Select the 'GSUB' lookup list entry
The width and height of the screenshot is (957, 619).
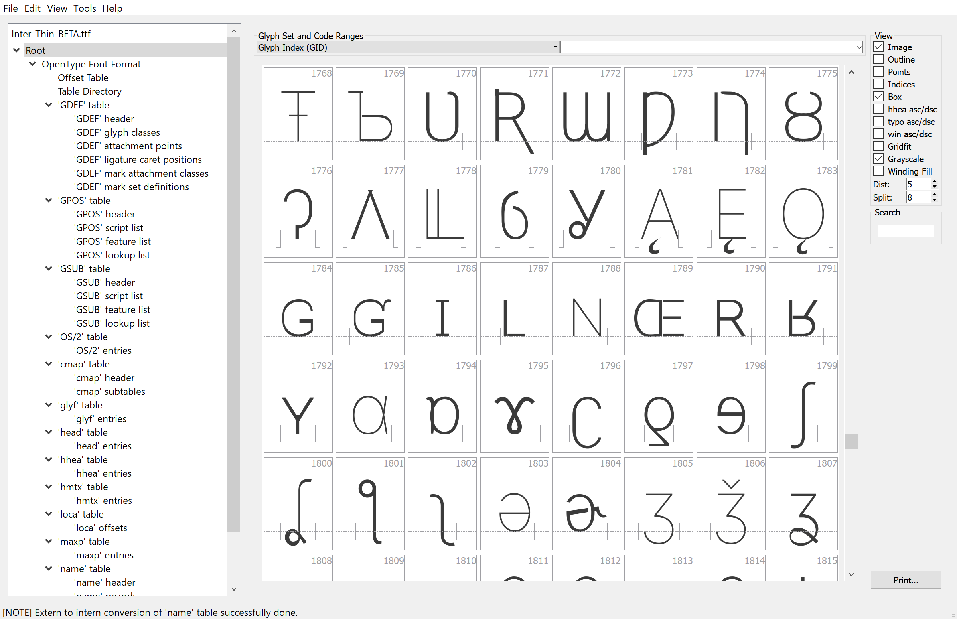pyautogui.click(x=111, y=323)
